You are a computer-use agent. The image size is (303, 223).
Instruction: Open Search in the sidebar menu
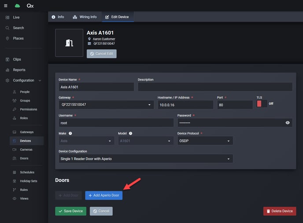pos(18,28)
